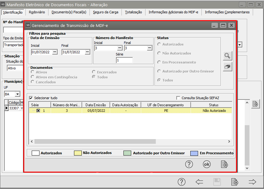The height and width of the screenshot is (189, 264).
Task: Click the cancel document icon in dialog
Action: 224,165
